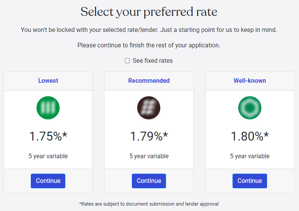Screen dimensions: 299x211
Task: Click the Select your preferred rate heading
Action: tap(149, 12)
